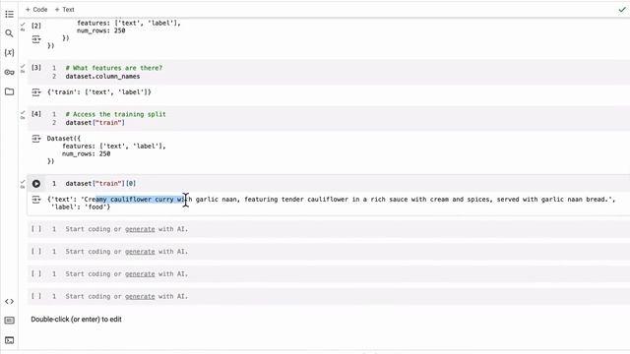Select the last empty cell's run bracket
Viewport: 630px width, 354px height.
click(36, 296)
